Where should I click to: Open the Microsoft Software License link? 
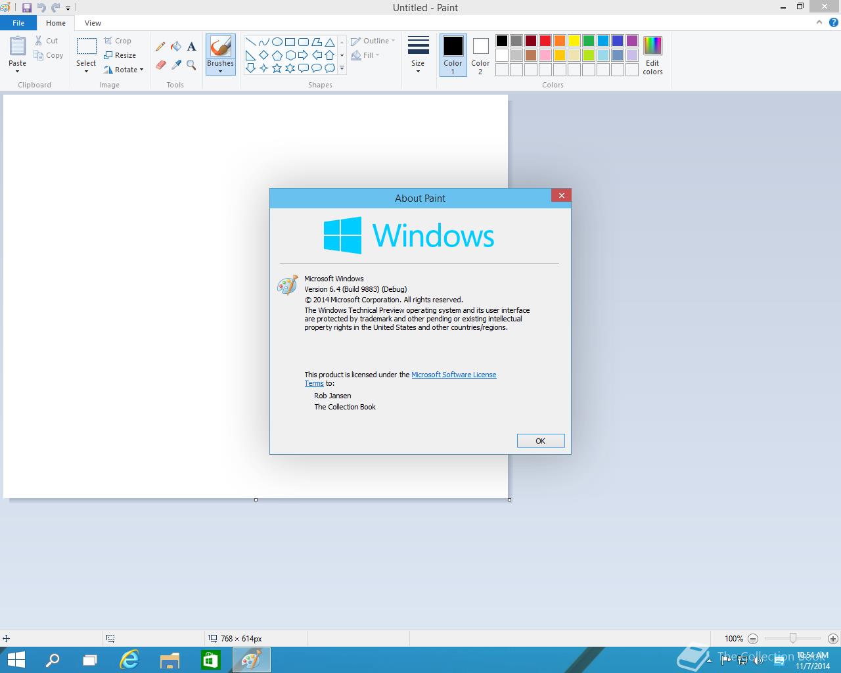click(454, 375)
